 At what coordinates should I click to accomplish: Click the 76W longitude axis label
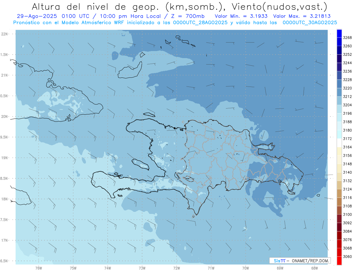tap(39, 268)
